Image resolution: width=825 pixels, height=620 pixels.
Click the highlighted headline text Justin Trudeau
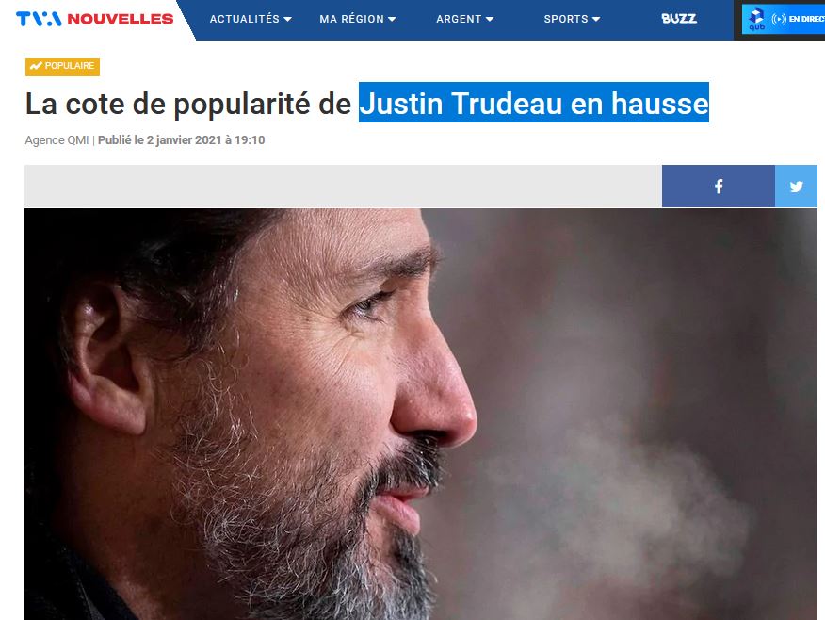click(x=461, y=103)
